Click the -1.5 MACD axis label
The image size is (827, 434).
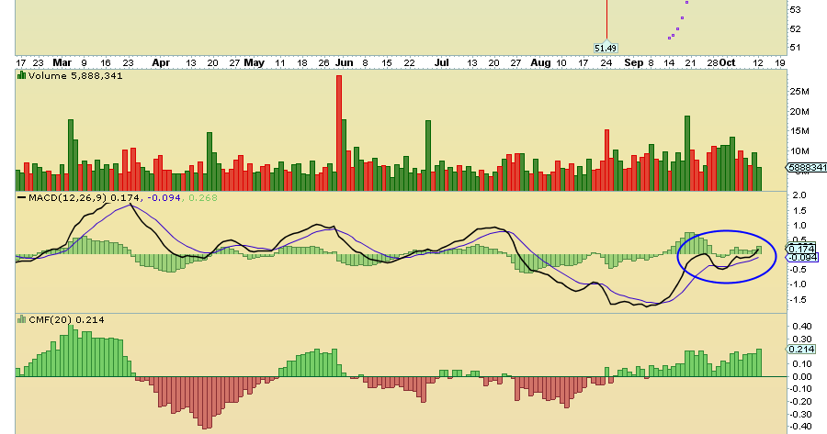[798, 300]
